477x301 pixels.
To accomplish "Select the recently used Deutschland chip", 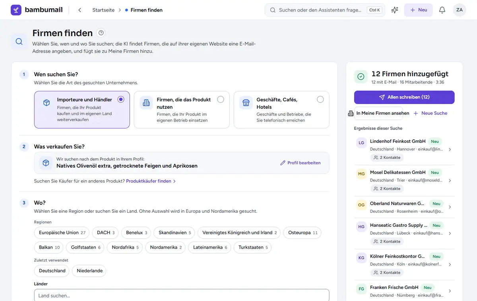I will pos(52,271).
